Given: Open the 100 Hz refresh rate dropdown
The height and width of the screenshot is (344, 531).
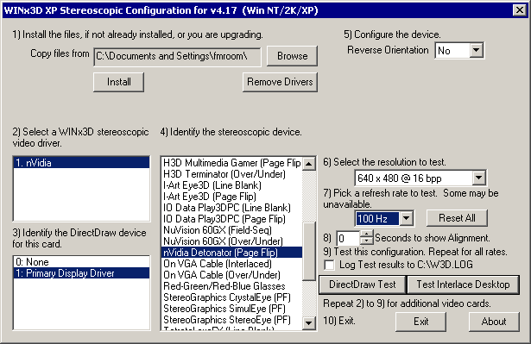Looking at the screenshot, I should tap(406, 218).
